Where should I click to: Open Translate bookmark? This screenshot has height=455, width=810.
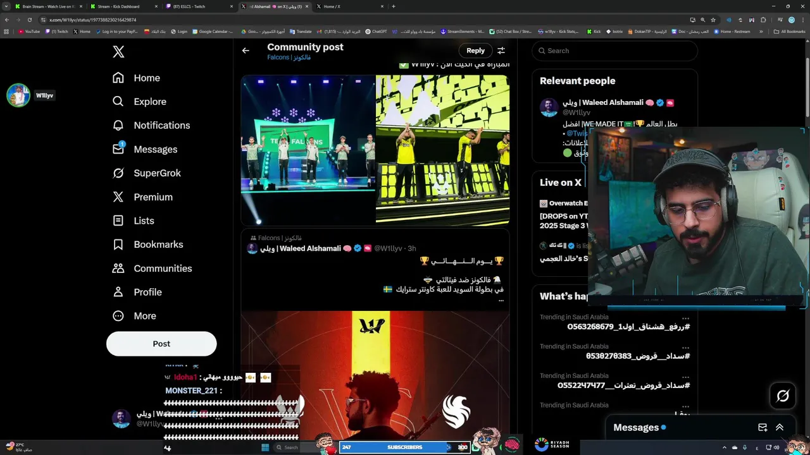click(301, 32)
